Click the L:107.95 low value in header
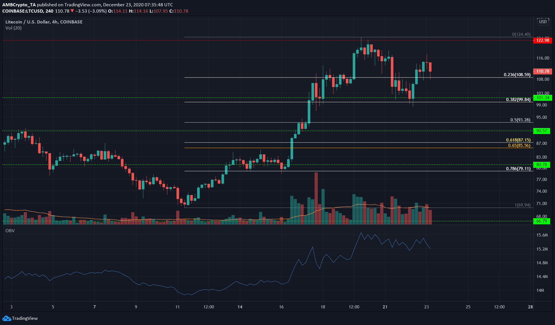 [158, 11]
